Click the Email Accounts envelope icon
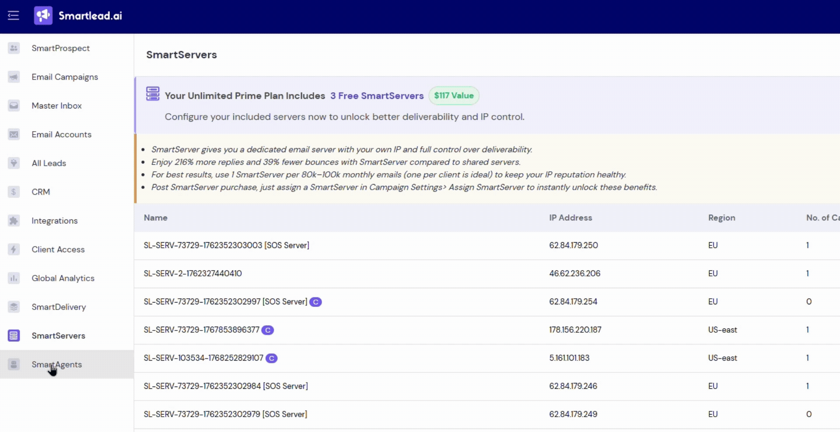 tap(14, 135)
